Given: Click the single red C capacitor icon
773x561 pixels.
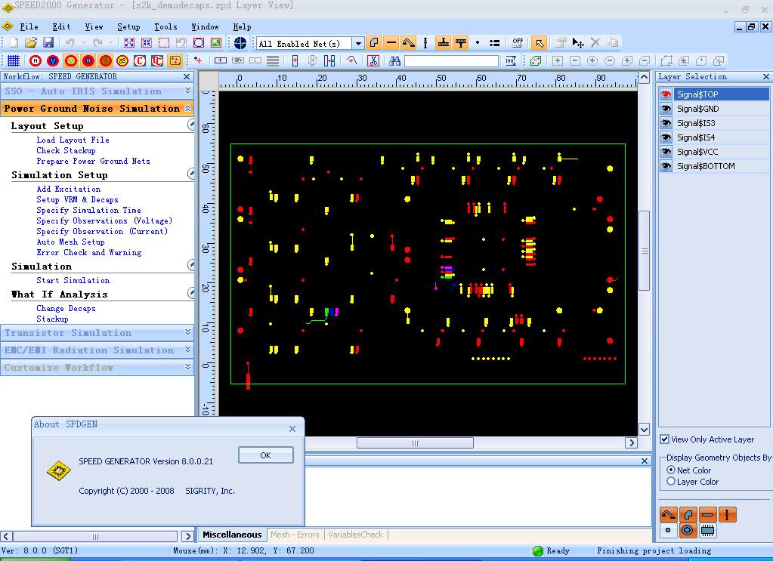Looking at the screenshot, I should click(x=140, y=60).
